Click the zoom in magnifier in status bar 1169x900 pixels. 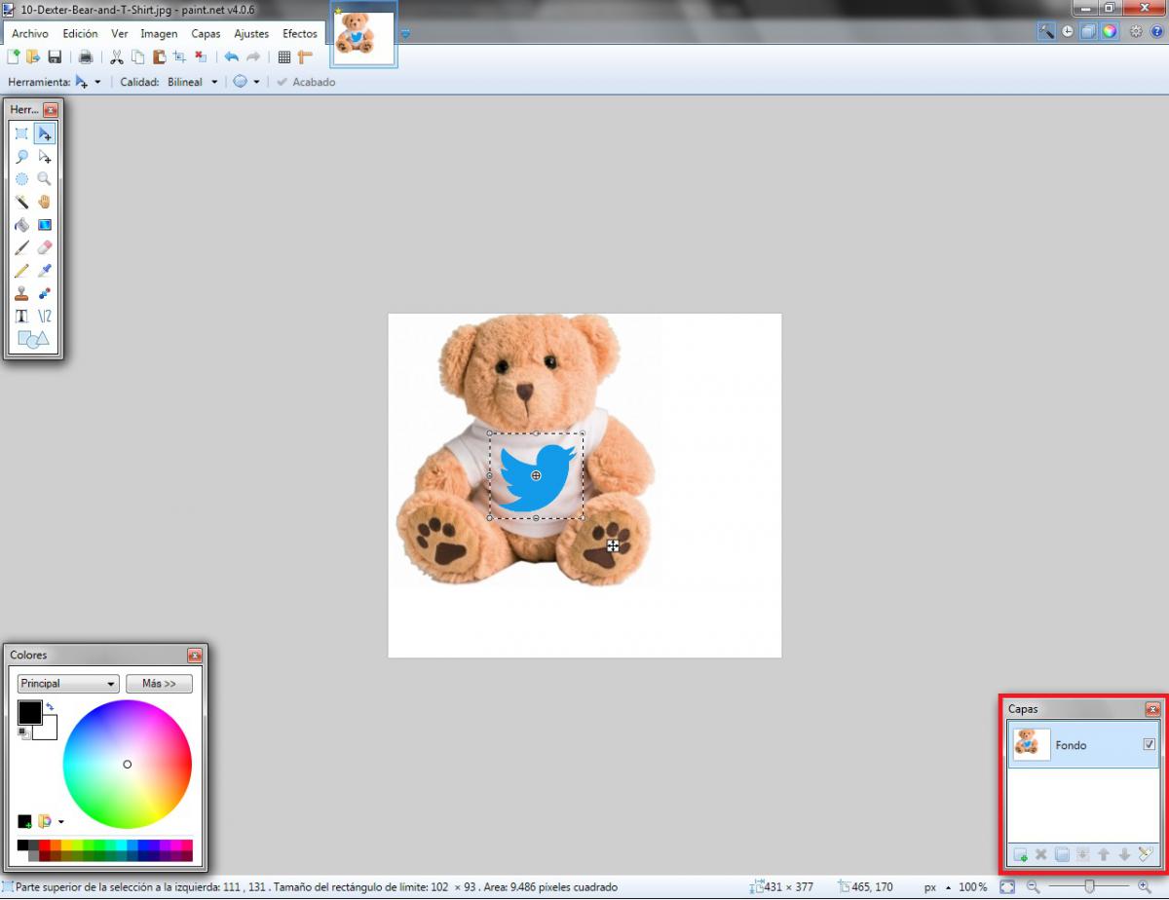pyautogui.click(x=1144, y=887)
